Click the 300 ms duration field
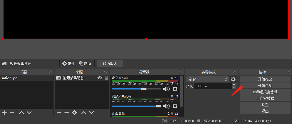The width and height of the screenshot is (292, 124). click(x=213, y=86)
